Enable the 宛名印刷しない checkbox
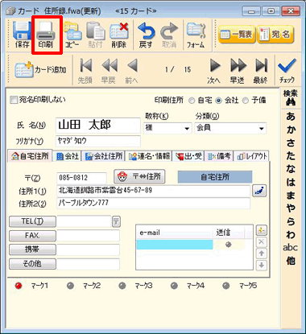 tap(13, 100)
